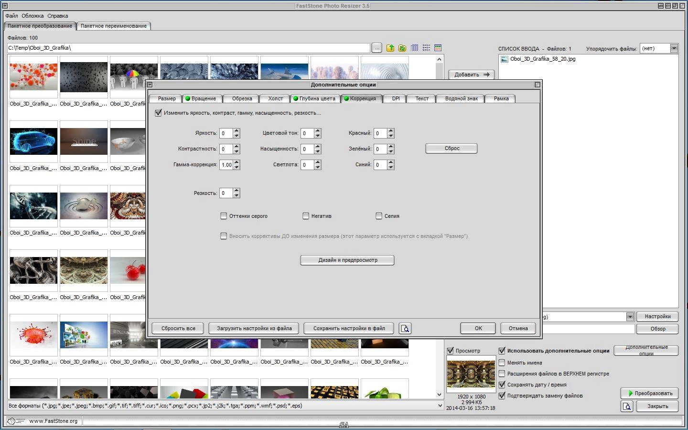Switch to small list view icon
This screenshot has width=688, height=430.
(426, 48)
